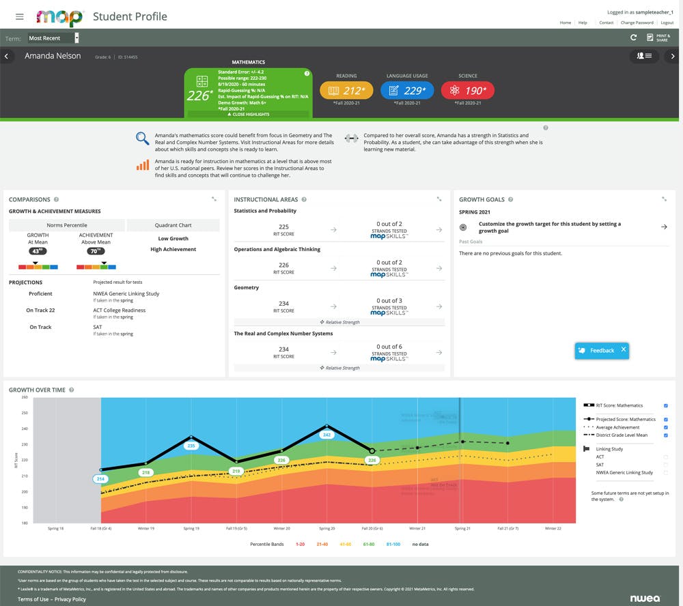Open the hamburger navigation menu
The width and height of the screenshot is (683, 606).
point(19,16)
